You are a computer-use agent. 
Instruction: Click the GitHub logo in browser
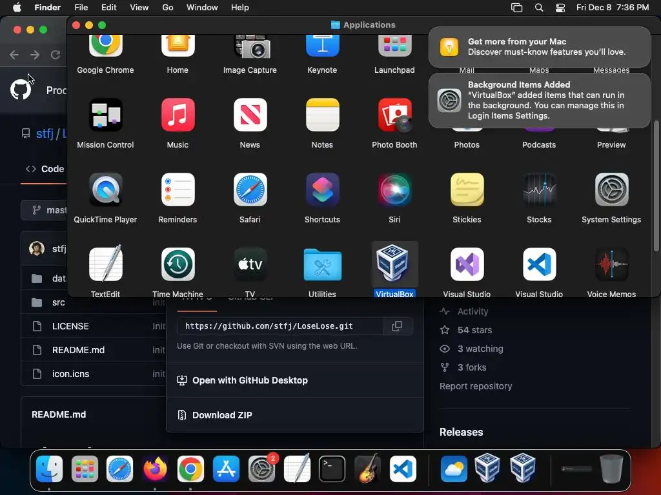coord(21,90)
